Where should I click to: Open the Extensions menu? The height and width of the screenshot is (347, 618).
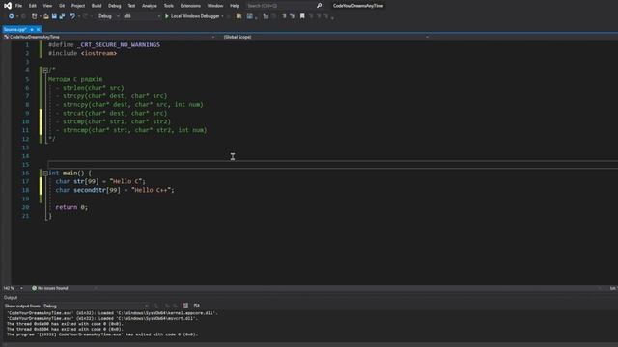[x=190, y=6]
